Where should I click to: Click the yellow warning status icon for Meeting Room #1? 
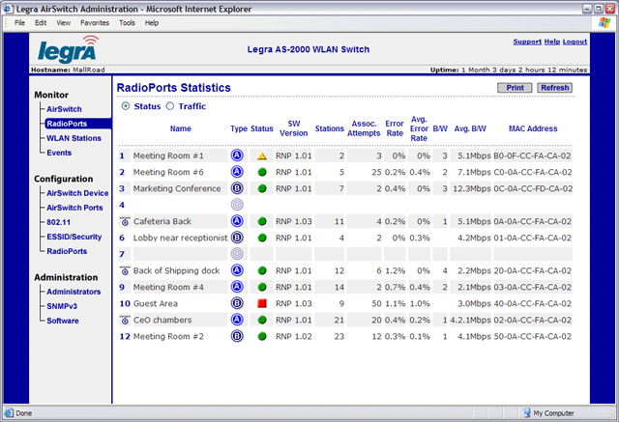[262, 156]
